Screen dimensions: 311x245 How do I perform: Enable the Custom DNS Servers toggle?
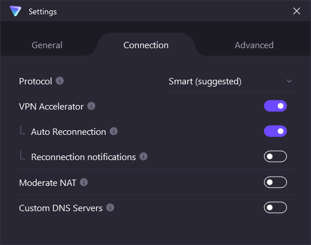[x=275, y=208]
